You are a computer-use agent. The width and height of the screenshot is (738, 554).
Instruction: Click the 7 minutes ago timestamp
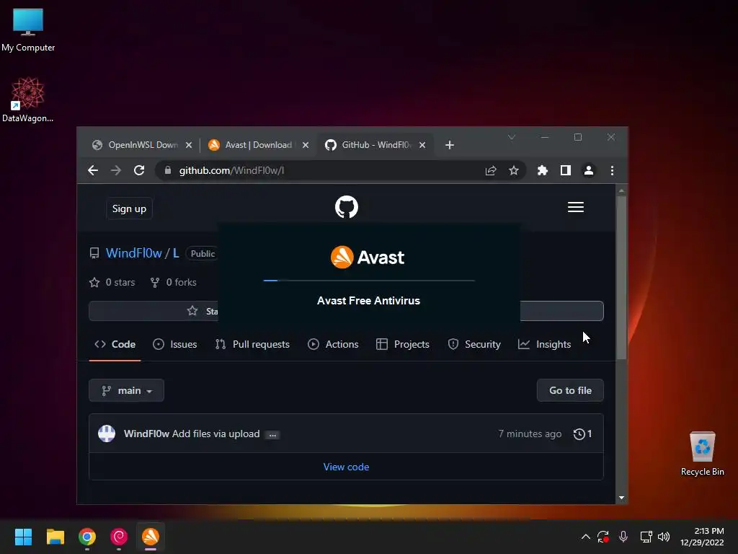tap(530, 434)
